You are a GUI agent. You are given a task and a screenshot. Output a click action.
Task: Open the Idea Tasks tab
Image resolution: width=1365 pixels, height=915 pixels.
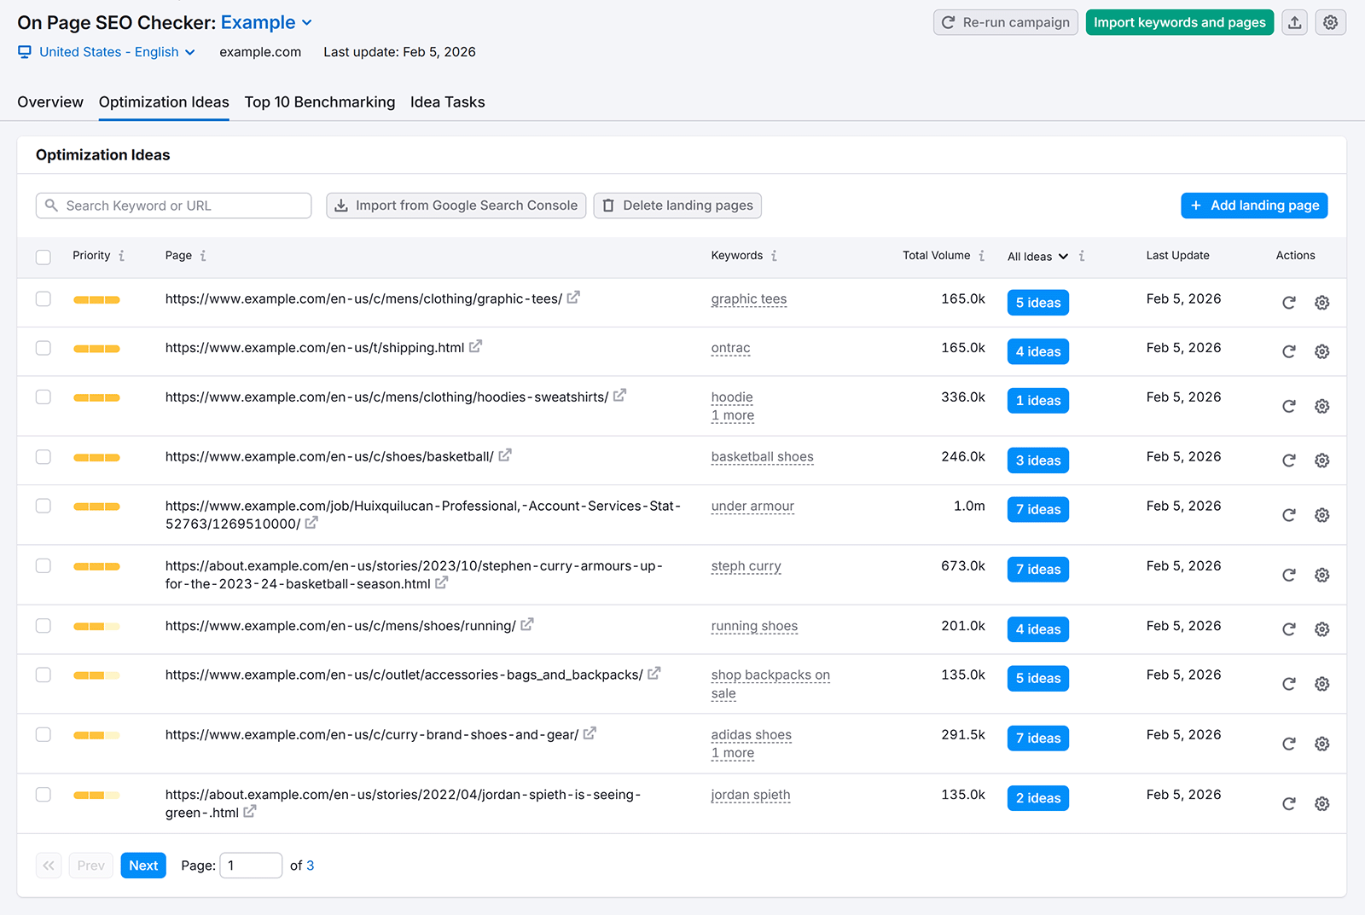pyautogui.click(x=447, y=101)
